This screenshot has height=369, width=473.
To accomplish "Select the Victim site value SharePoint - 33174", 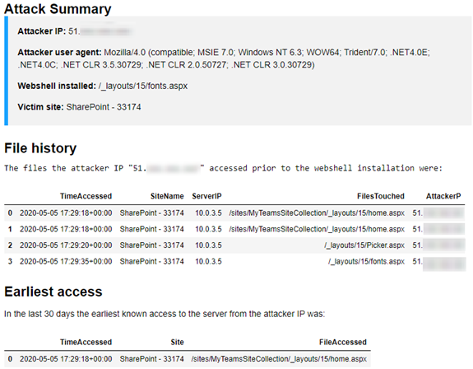I will (x=104, y=107).
